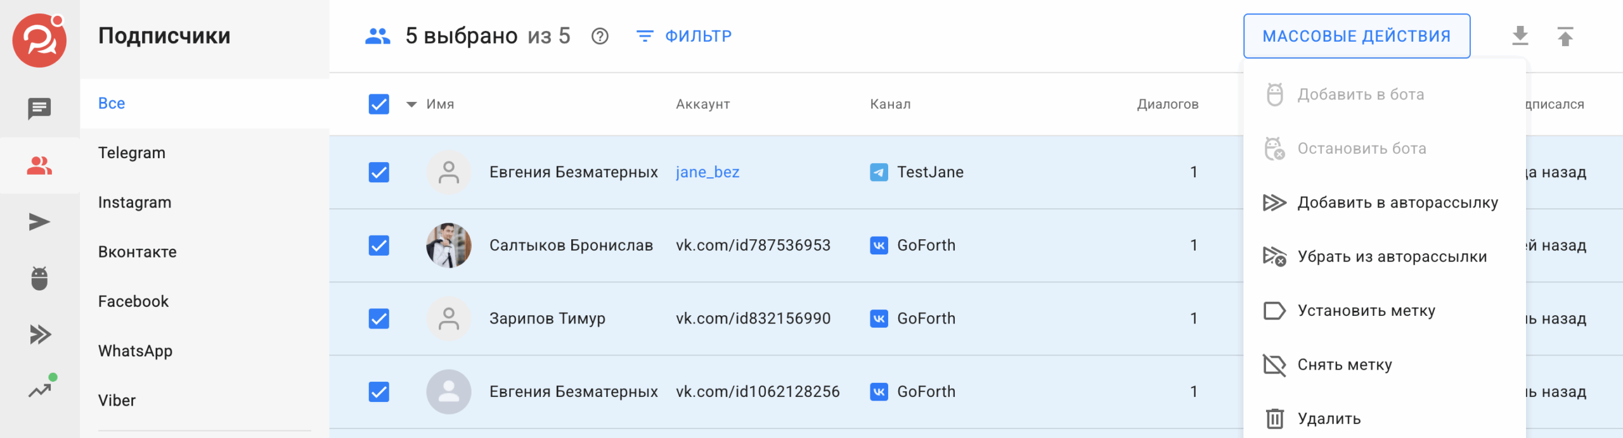Click the double chevron auto-mailing sidebar icon
This screenshot has height=438, width=1623.
coord(39,334)
